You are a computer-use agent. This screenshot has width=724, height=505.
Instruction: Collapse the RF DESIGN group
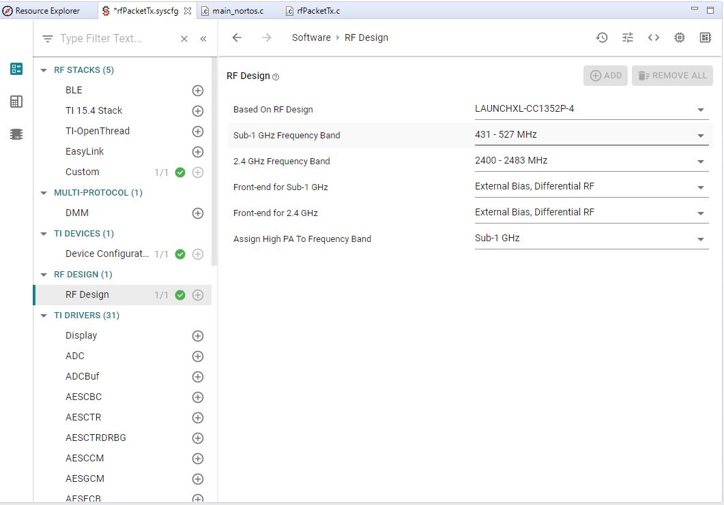tap(44, 275)
